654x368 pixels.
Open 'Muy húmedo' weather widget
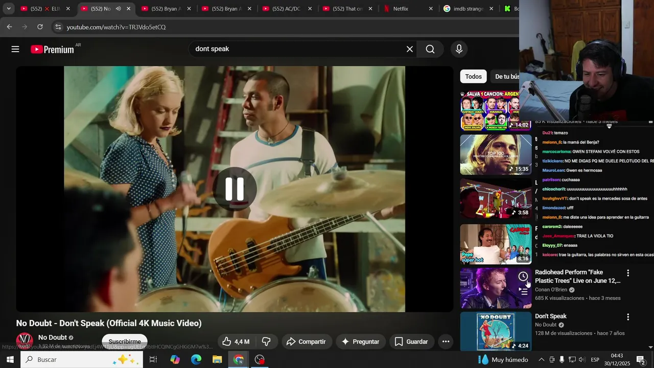click(503, 360)
